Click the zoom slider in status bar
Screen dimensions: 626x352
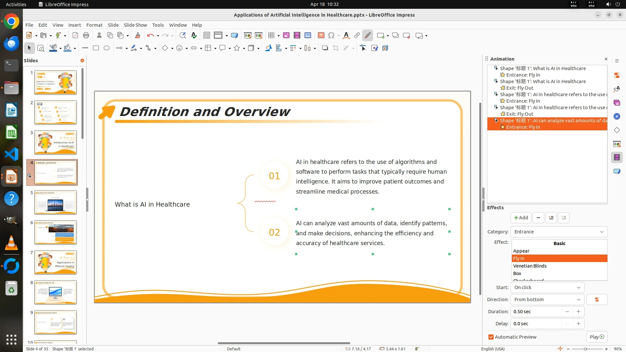[586, 349]
